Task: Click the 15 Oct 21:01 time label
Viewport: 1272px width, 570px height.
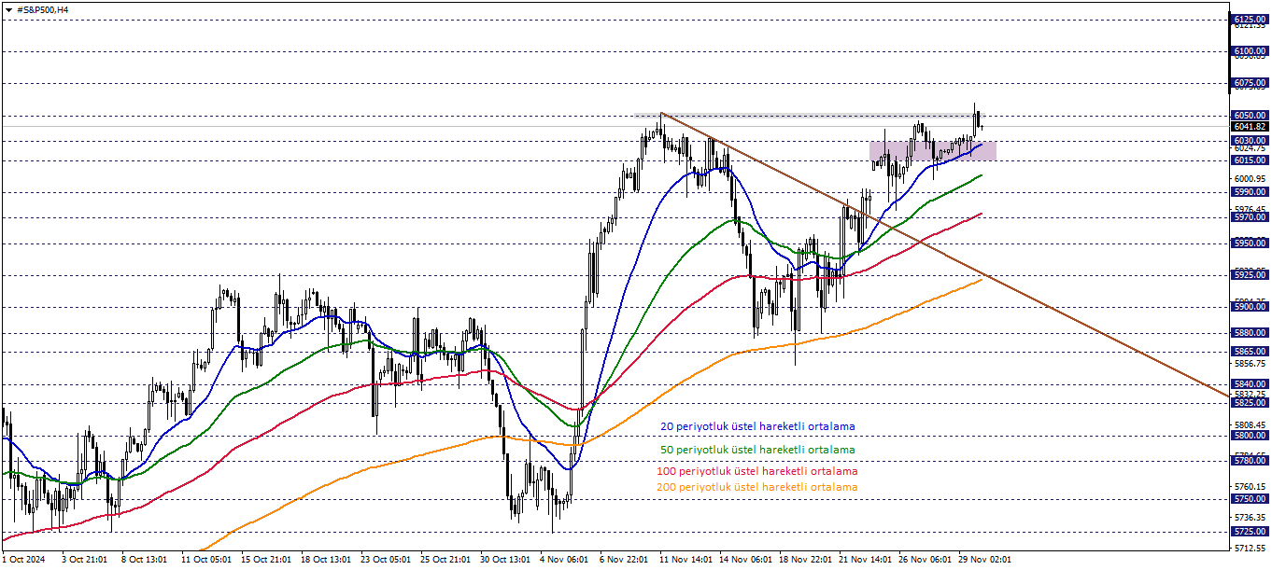Action: click(265, 561)
